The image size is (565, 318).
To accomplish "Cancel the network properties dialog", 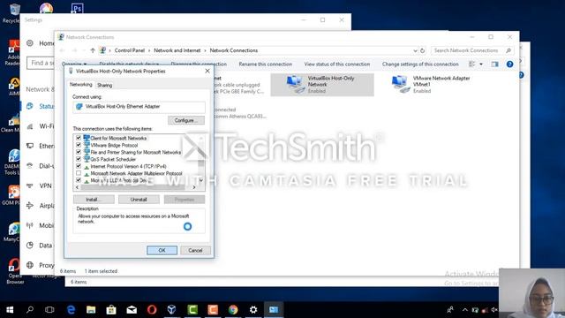I will coord(195,250).
